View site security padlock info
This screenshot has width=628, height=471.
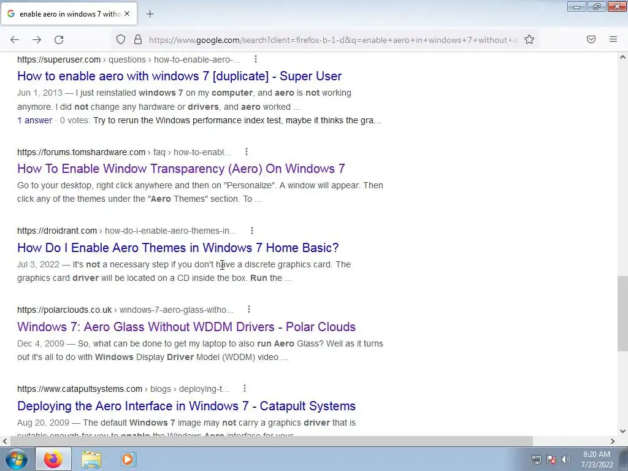[x=138, y=39]
